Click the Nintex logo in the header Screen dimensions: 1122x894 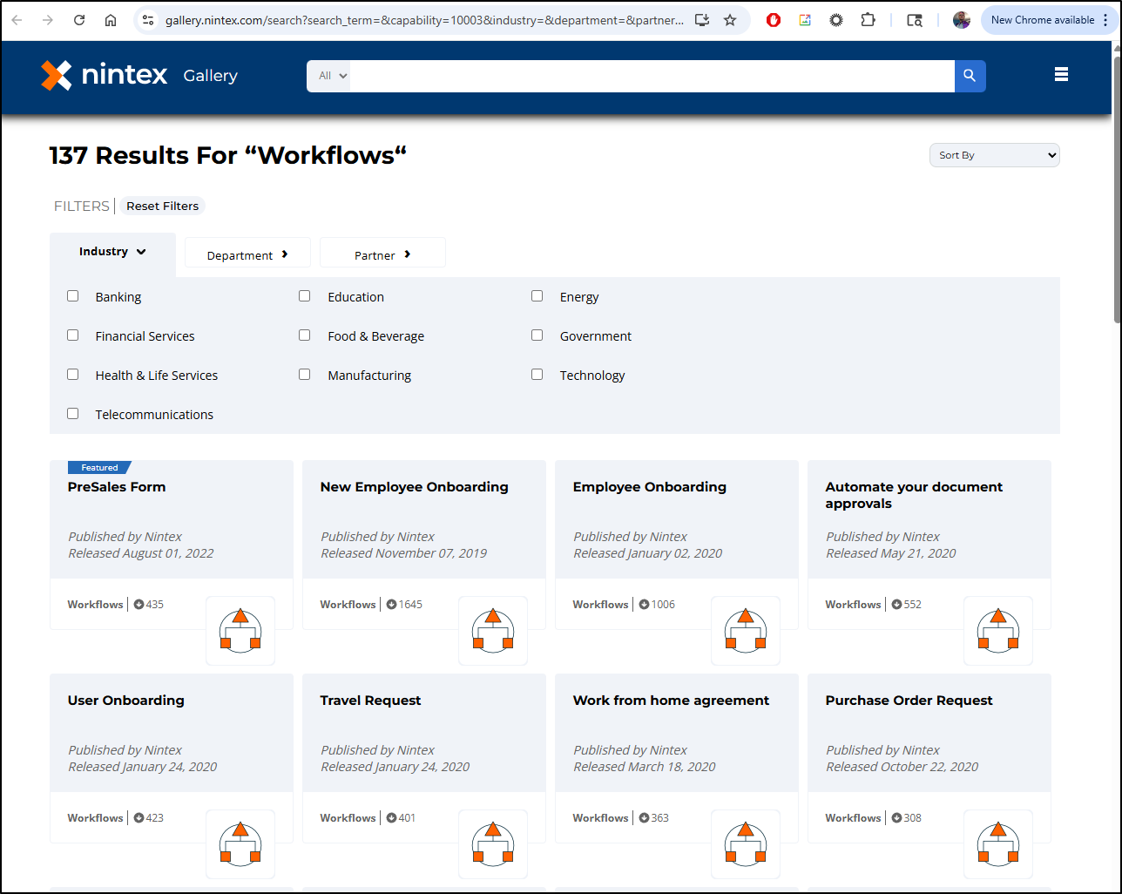tap(104, 75)
